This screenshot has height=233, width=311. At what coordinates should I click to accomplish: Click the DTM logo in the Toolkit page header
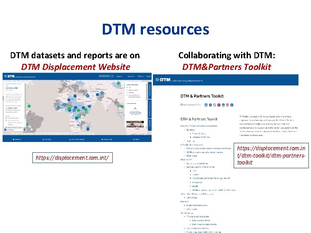point(163,80)
